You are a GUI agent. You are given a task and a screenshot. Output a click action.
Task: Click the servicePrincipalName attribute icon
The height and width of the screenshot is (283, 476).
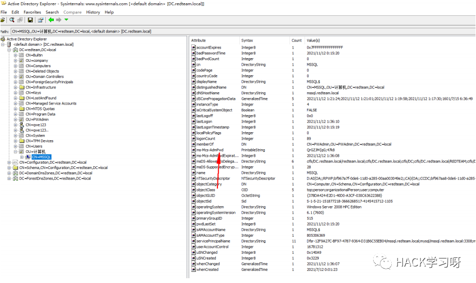[193, 241]
